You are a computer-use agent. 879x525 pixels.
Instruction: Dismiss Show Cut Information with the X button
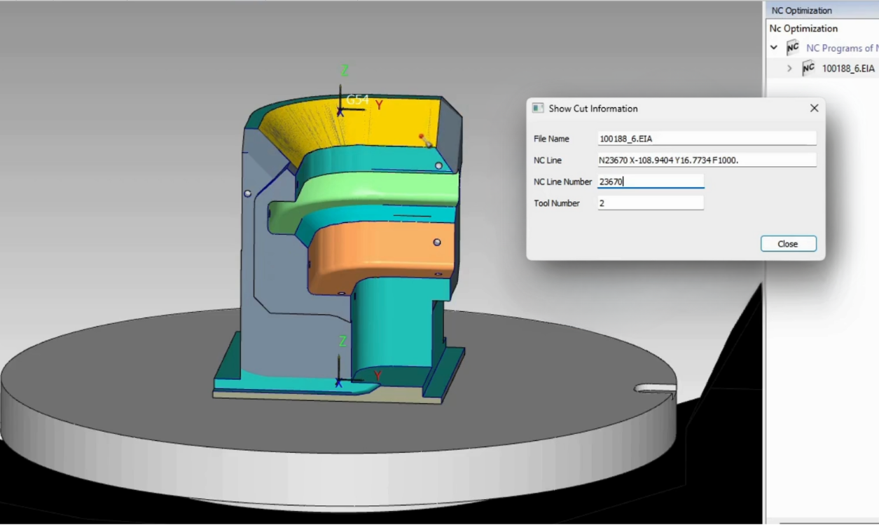[x=814, y=109]
